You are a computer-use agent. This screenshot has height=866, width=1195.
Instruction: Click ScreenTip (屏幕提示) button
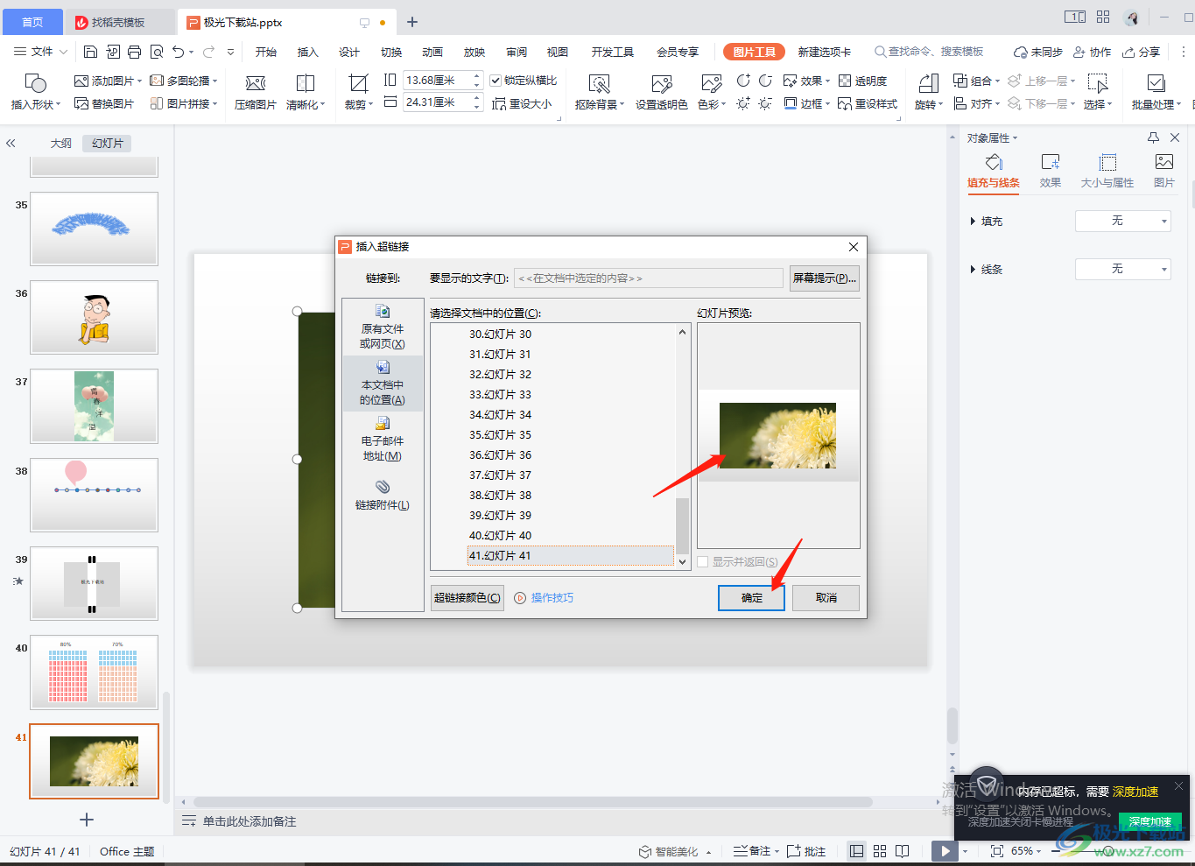824,278
